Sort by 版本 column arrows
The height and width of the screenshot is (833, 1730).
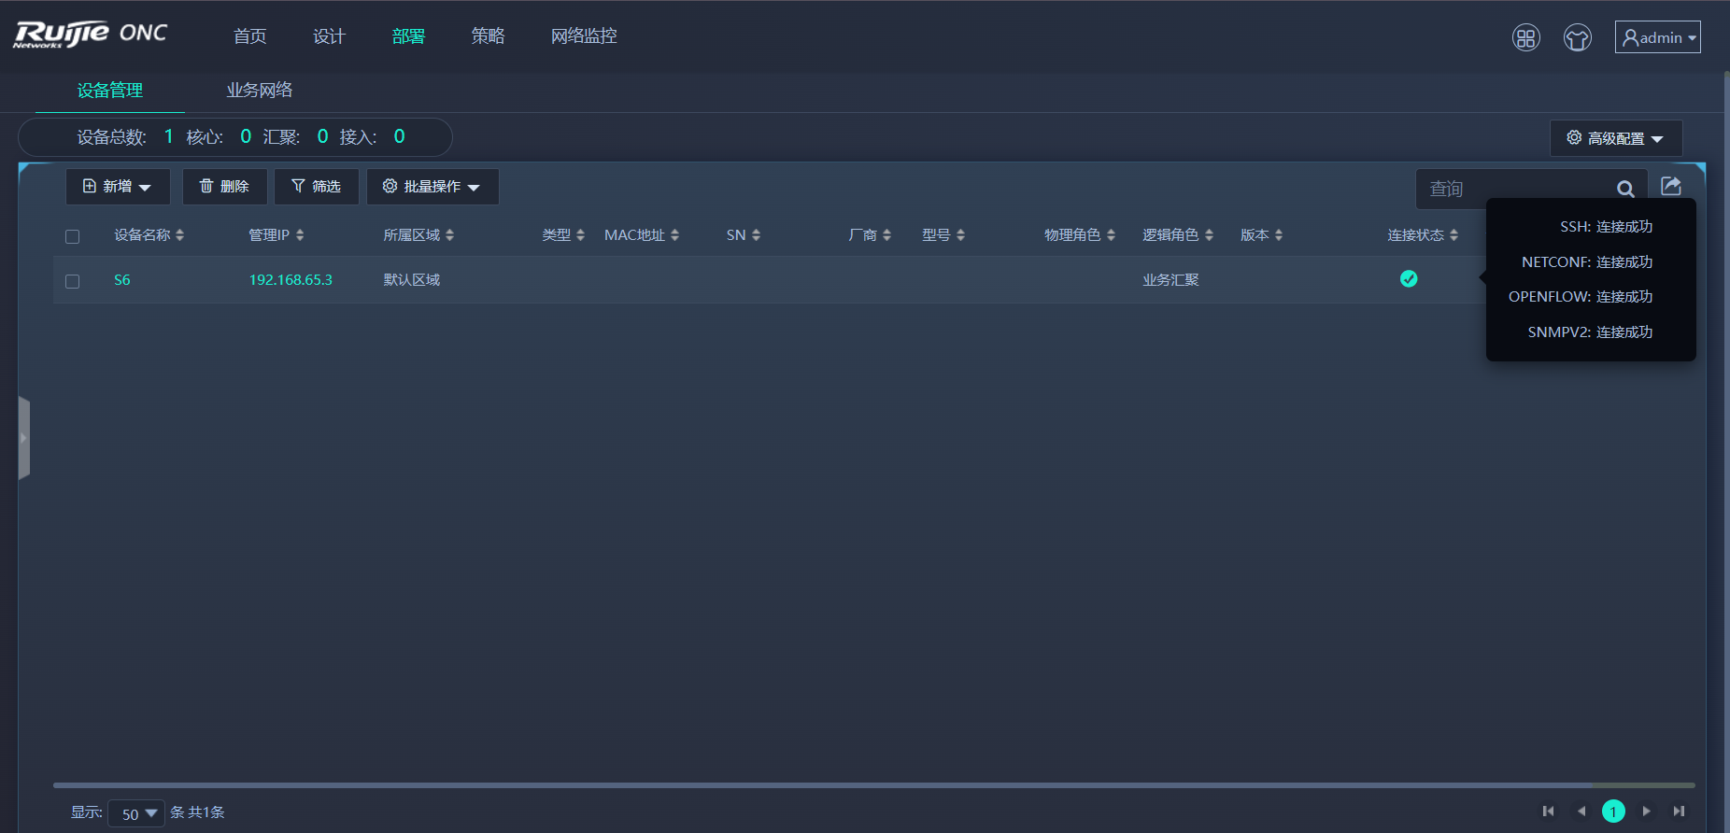click(x=1279, y=235)
